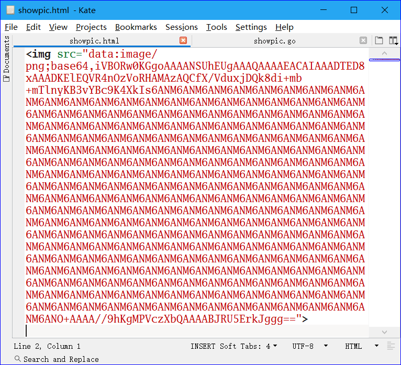This screenshot has height=365, width=401.
Task: Click the new tab icon beside tabs
Action: [x=378, y=40]
